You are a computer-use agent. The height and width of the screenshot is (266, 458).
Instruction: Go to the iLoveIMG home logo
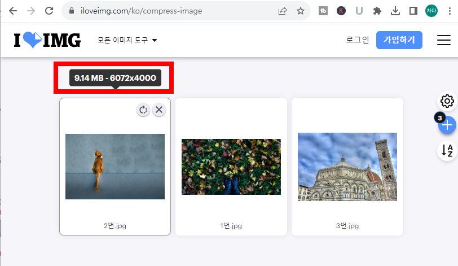click(x=47, y=40)
